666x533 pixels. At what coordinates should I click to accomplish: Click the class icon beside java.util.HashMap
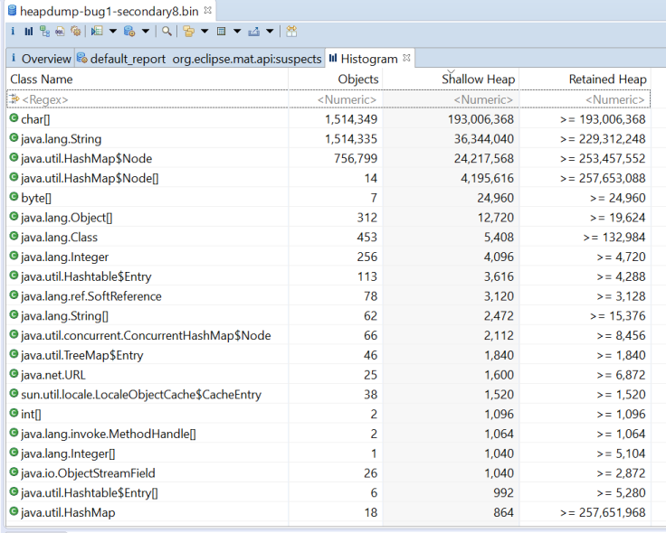point(14,512)
